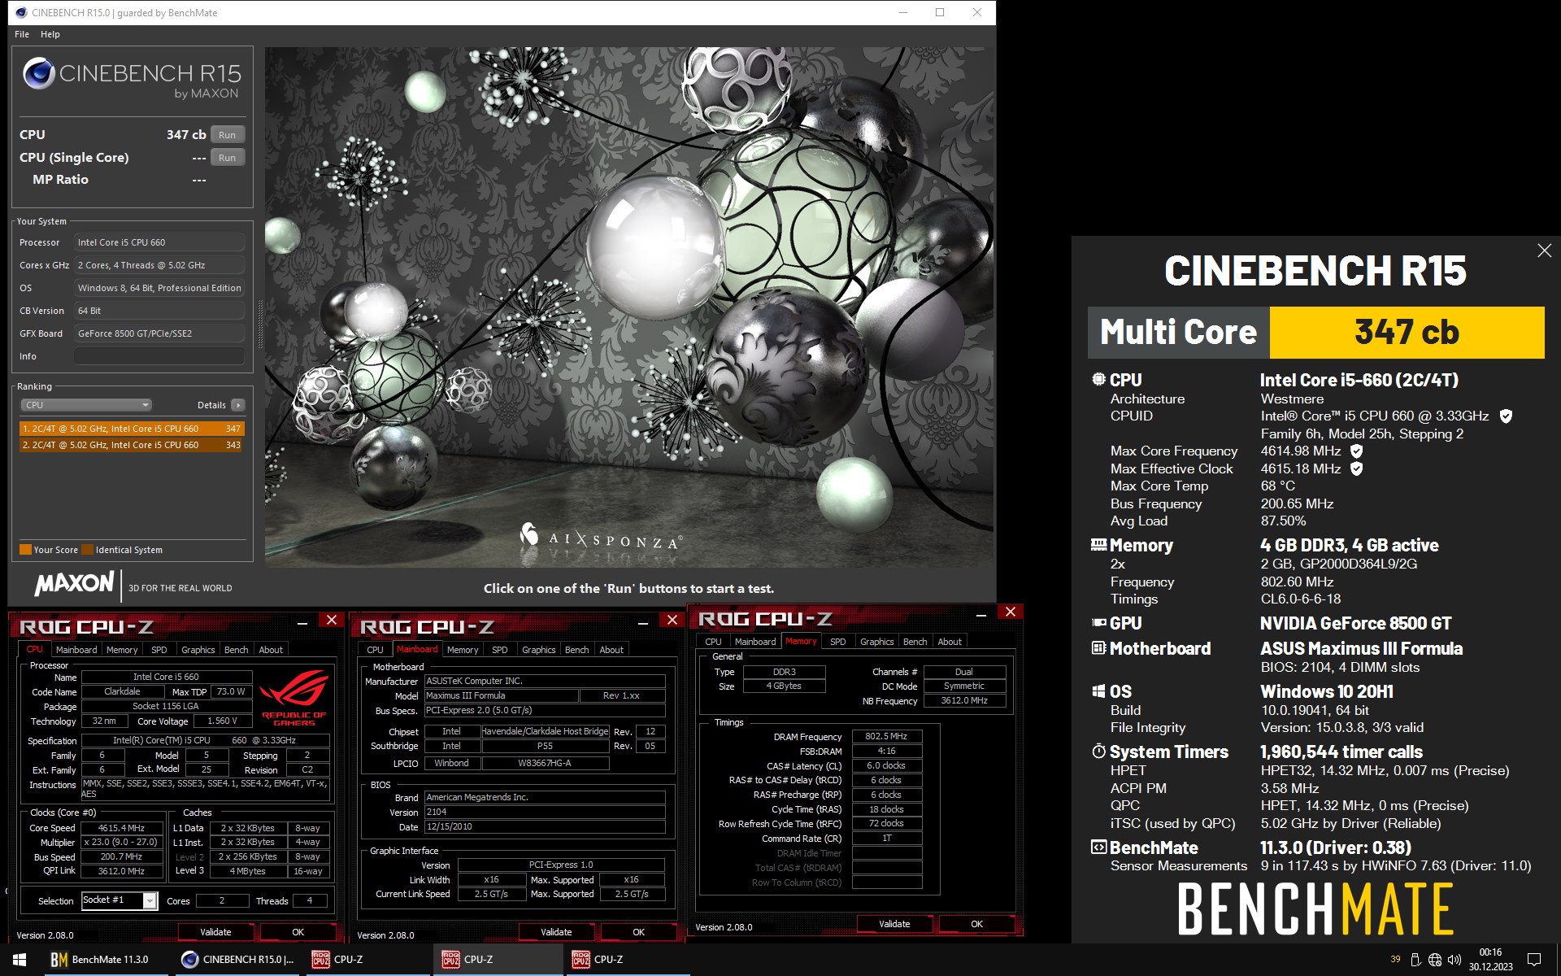Switch to second CPU-Z taskbar item
The width and height of the screenshot is (1561, 976).
(x=498, y=960)
